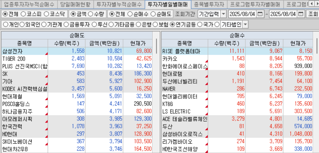
Task: Select 투신 investor radio button
Action: 94,25
